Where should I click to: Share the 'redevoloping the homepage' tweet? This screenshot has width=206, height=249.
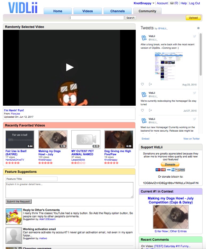pyautogui.click(x=150, y=110)
